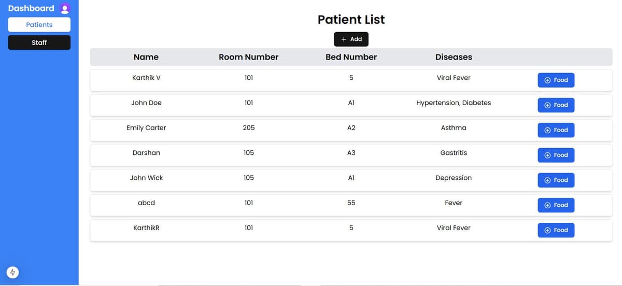622x286 pixels.
Task: Switch to the Staff section
Action: click(x=39, y=42)
